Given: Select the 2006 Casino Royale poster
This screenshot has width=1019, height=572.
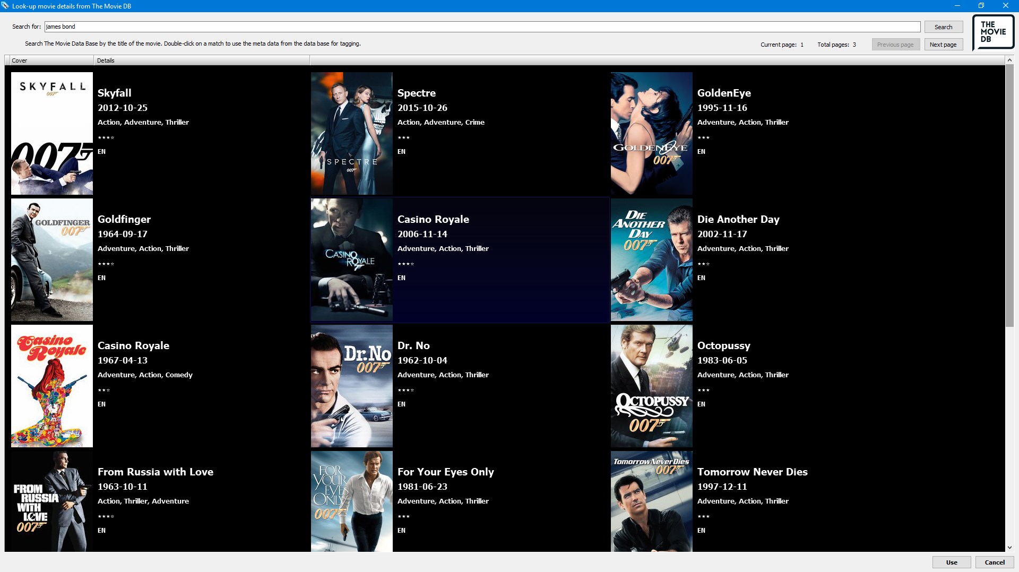Looking at the screenshot, I should [x=352, y=260].
